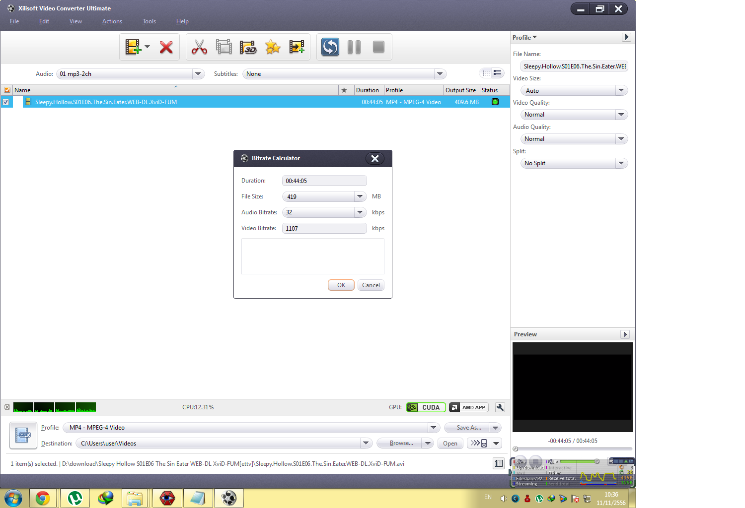Open the Subtitles dropdown

pos(440,74)
